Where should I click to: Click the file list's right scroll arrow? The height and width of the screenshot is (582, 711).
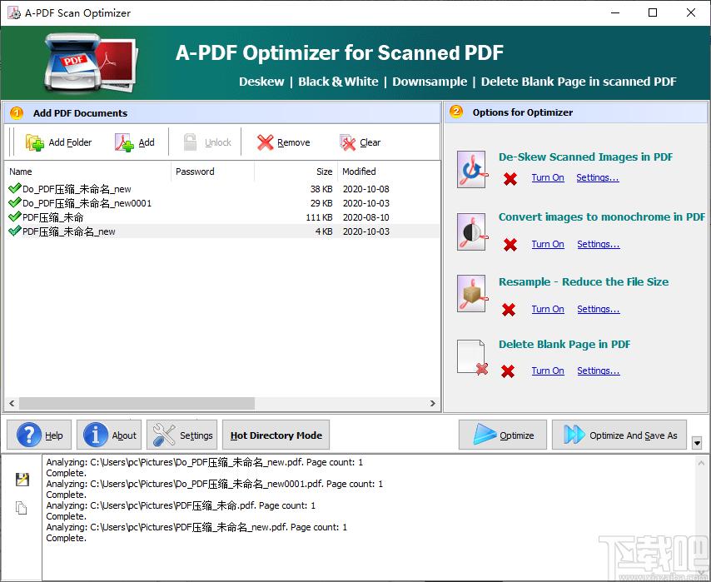coord(433,403)
